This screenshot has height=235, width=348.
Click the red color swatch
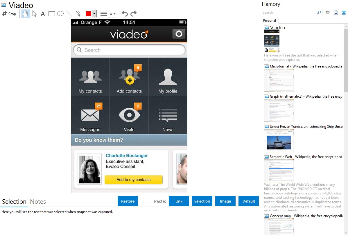(x=89, y=14)
